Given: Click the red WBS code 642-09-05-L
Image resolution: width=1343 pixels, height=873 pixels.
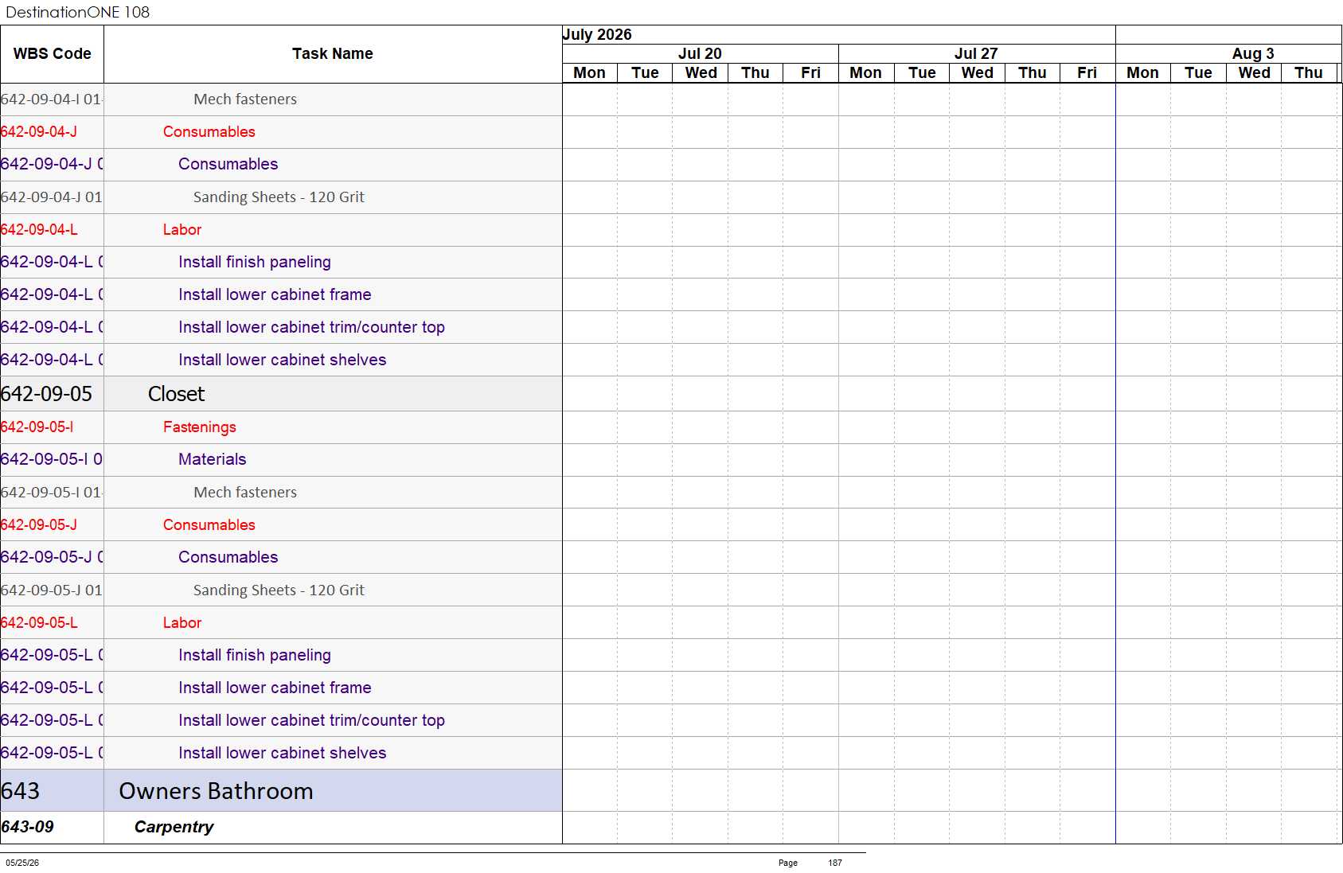Looking at the screenshot, I should (39, 623).
